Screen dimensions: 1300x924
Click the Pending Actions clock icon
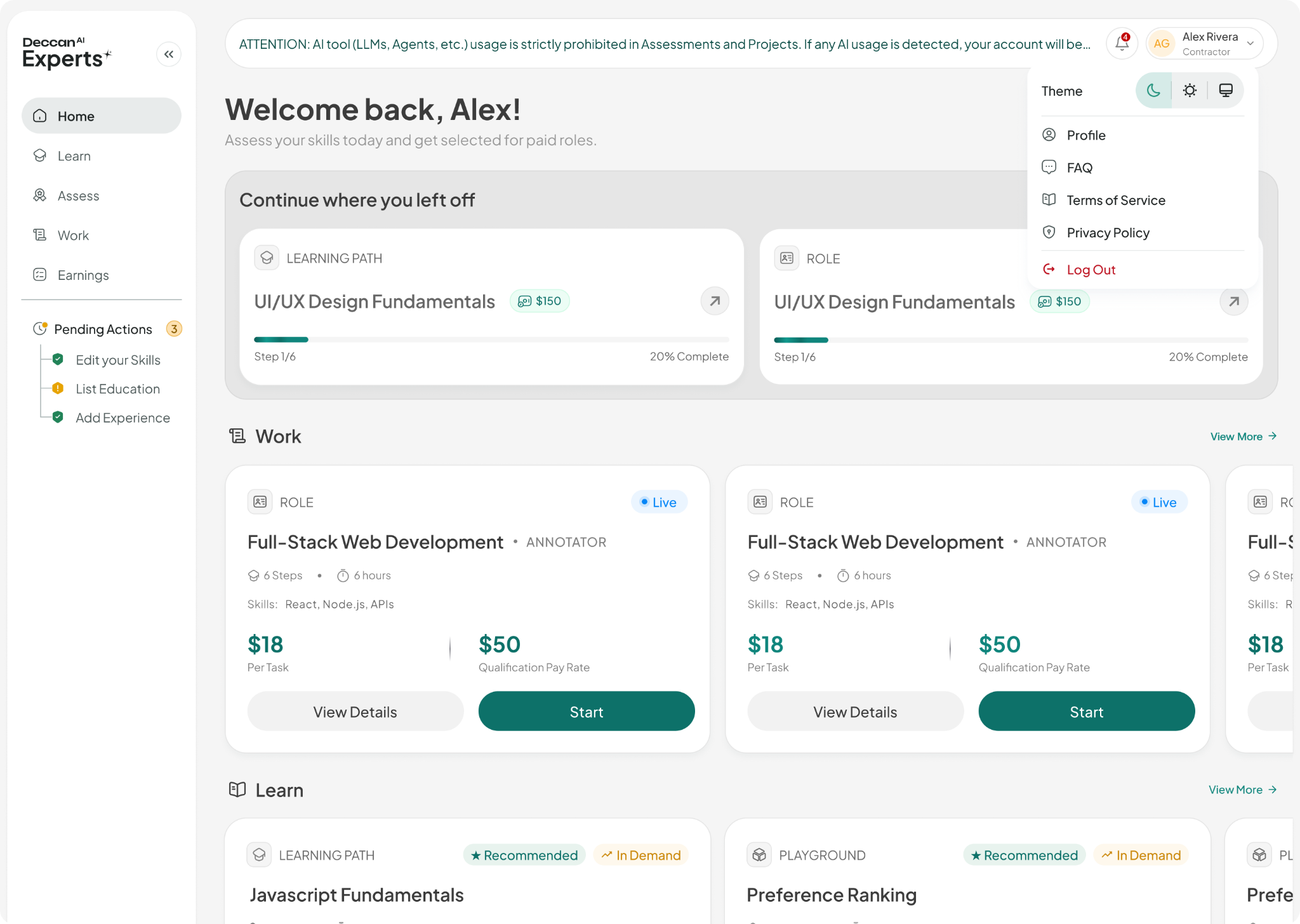pyautogui.click(x=40, y=329)
